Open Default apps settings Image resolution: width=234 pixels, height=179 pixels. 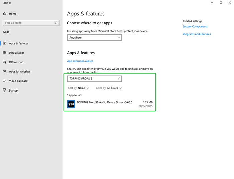click(16, 53)
